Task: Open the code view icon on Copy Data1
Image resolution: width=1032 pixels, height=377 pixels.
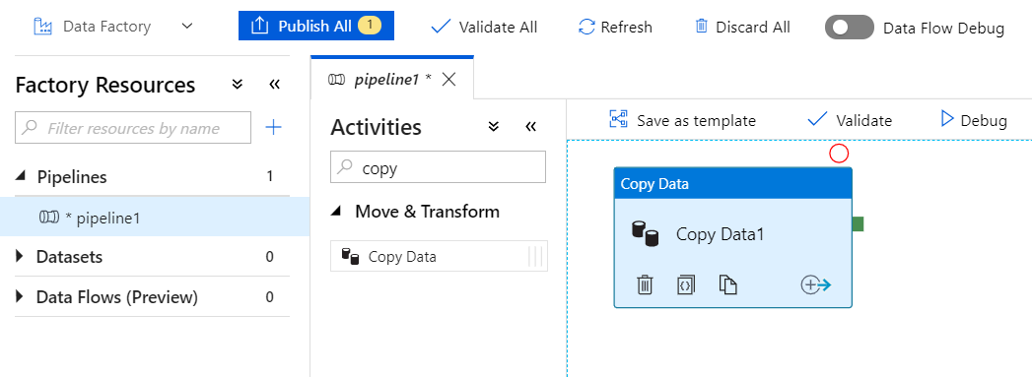Action: click(686, 285)
